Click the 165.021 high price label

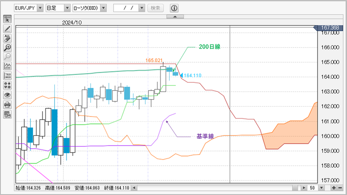click(154, 60)
